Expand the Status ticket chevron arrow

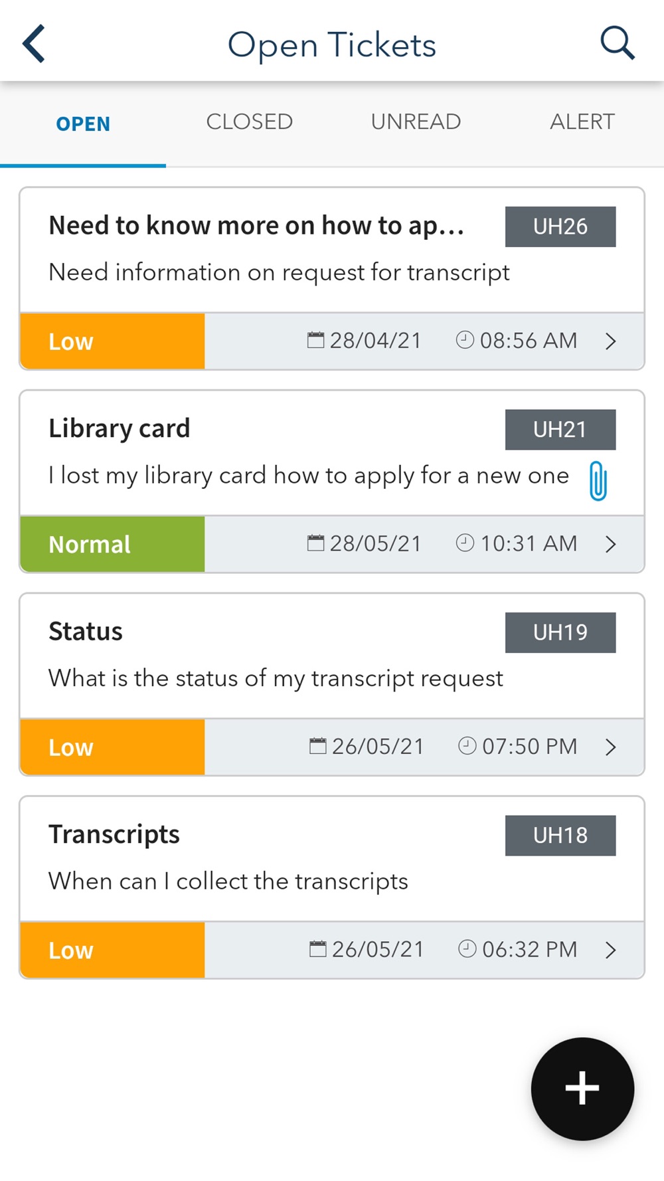pos(611,747)
